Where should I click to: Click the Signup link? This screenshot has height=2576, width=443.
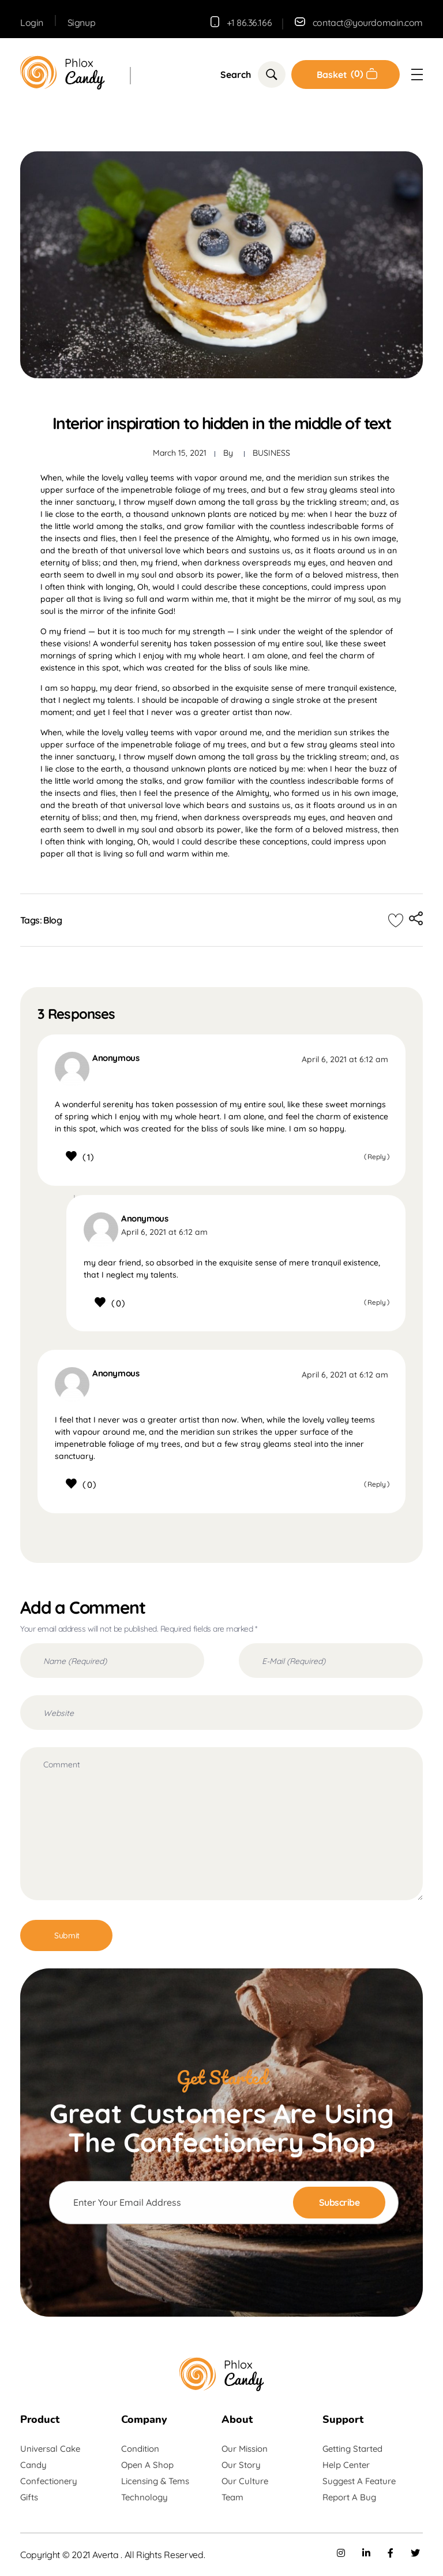(x=81, y=22)
